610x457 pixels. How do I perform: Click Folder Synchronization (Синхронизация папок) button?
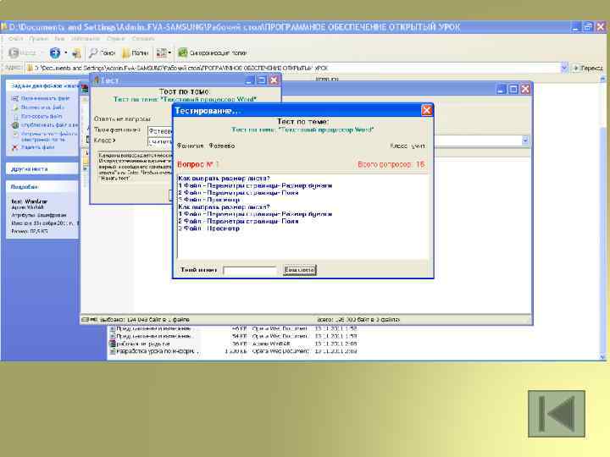click(212, 52)
